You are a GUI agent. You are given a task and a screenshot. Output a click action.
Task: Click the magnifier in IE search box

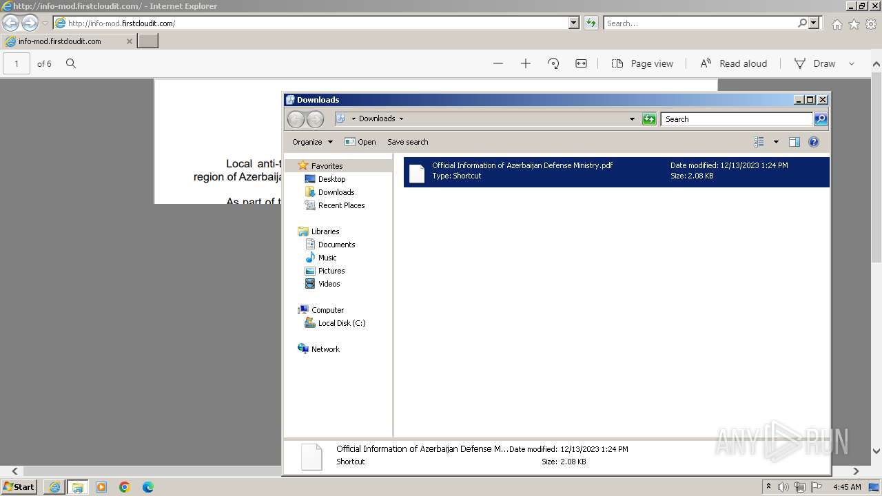tap(802, 23)
